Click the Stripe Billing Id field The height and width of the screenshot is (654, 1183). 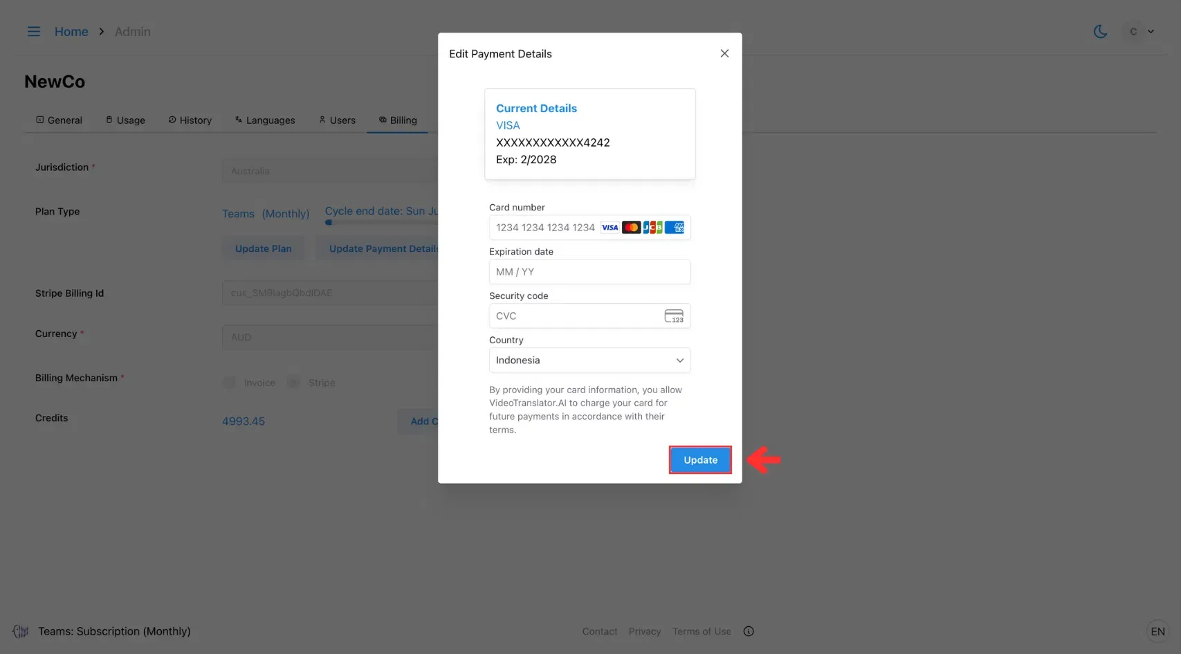[330, 293]
